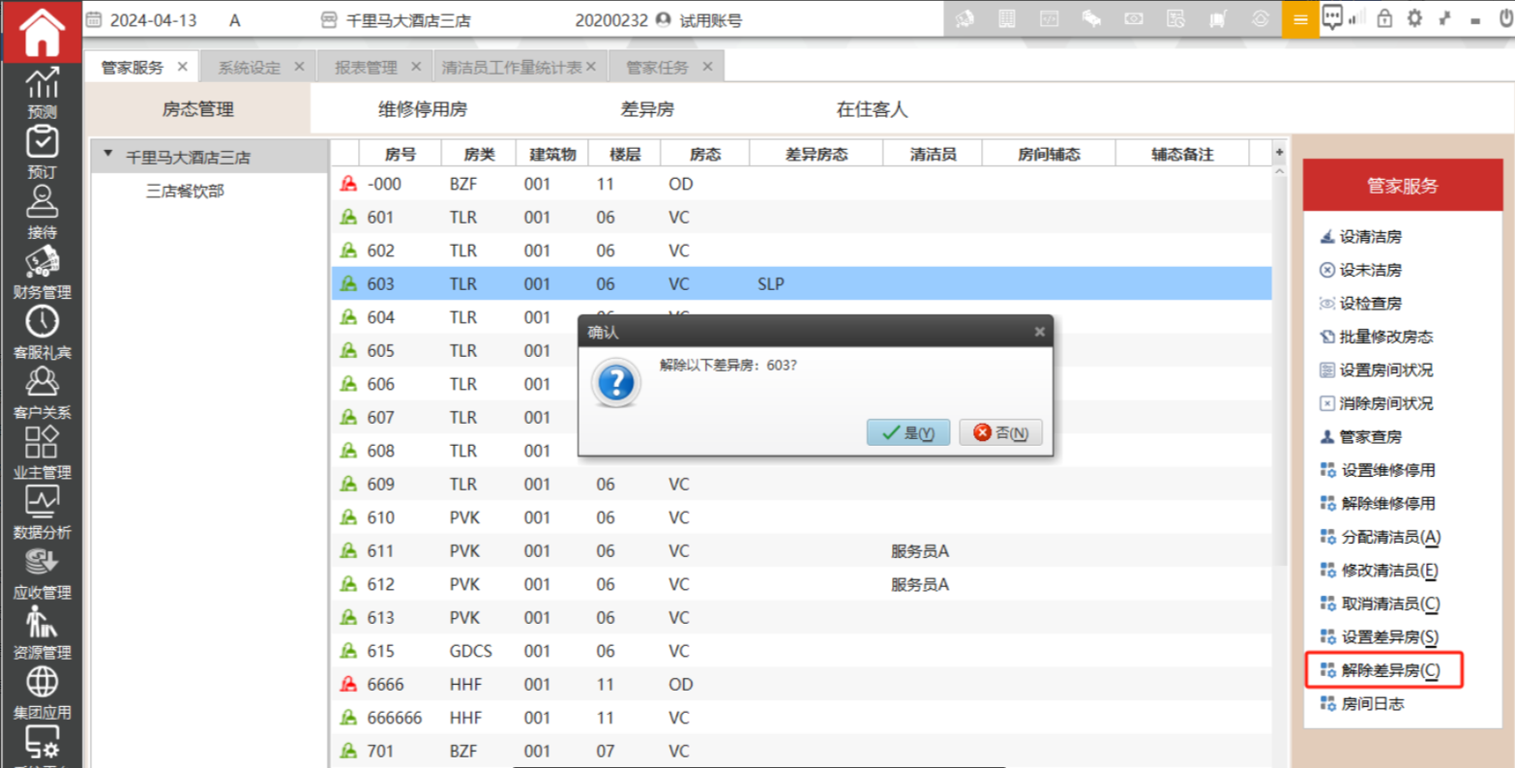This screenshot has width=1515, height=768.
Task: Close the 确认 dialog with X
Action: tap(1039, 332)
